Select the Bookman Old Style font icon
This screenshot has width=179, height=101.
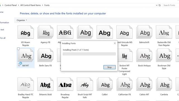tap(164, 55)
